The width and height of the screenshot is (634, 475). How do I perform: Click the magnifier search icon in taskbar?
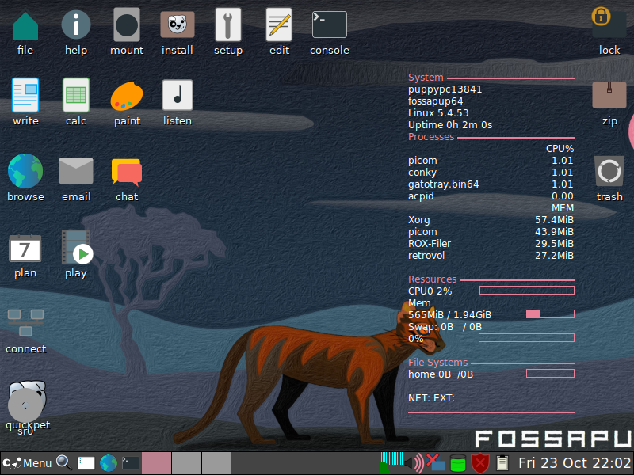(64, 463)
